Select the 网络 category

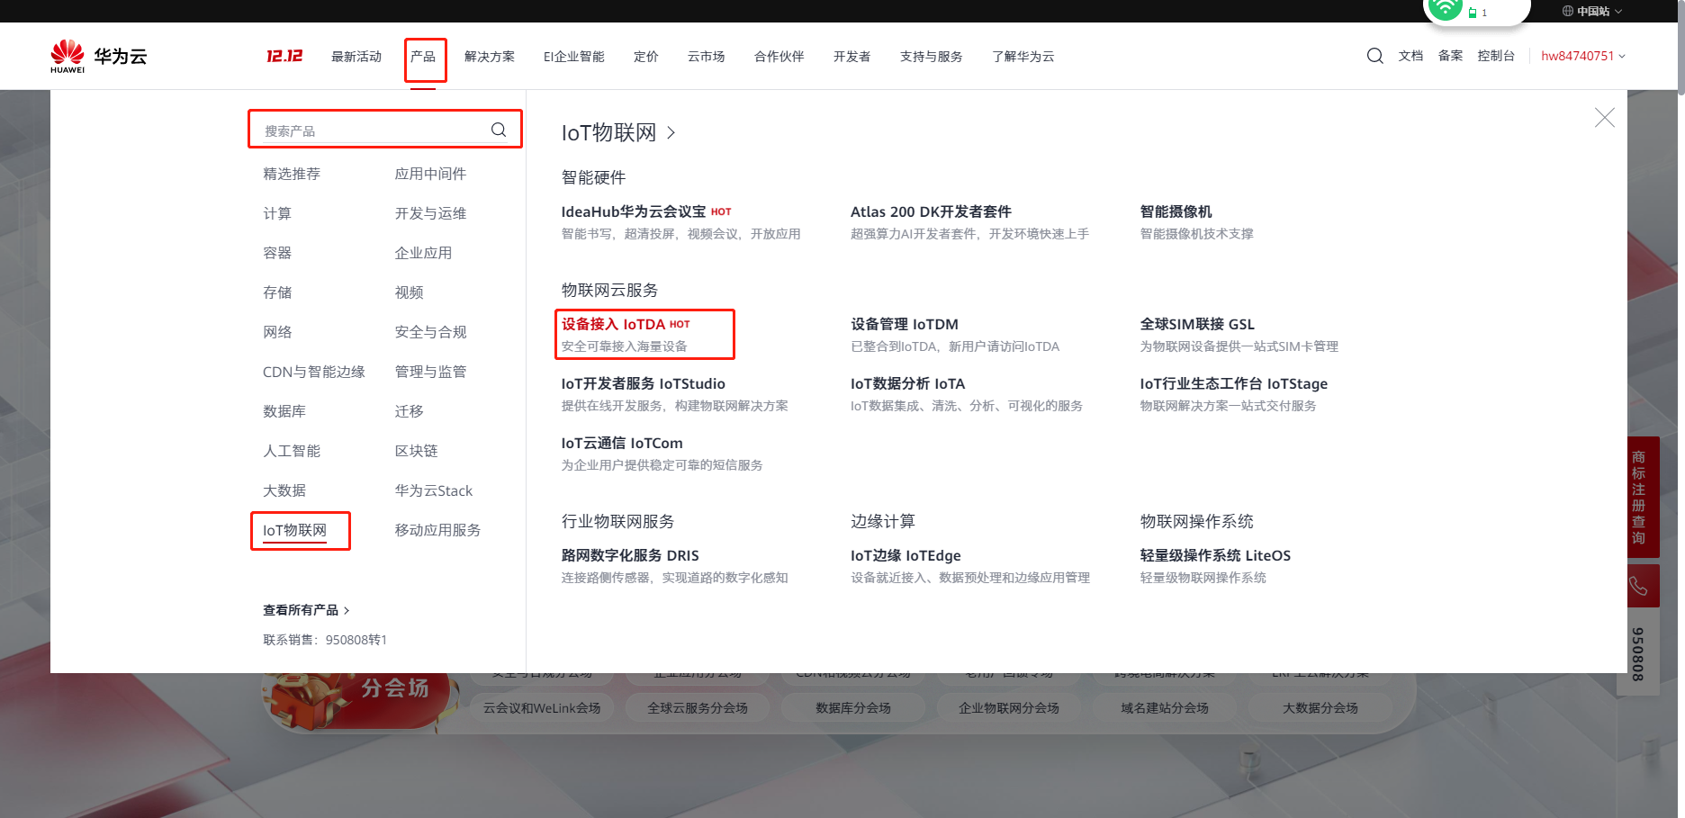point(277,332)
